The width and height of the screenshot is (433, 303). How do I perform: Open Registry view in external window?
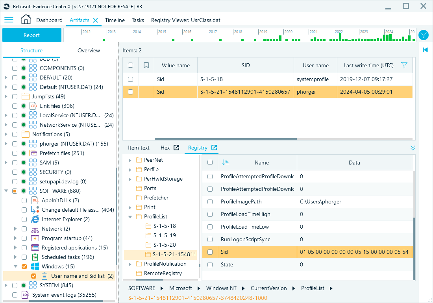tap(214, 148)
